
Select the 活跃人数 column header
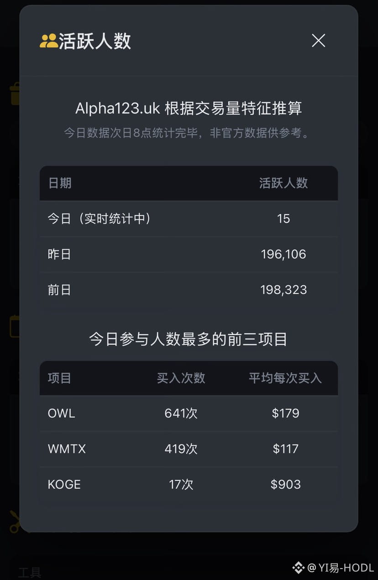coord(283,183)
